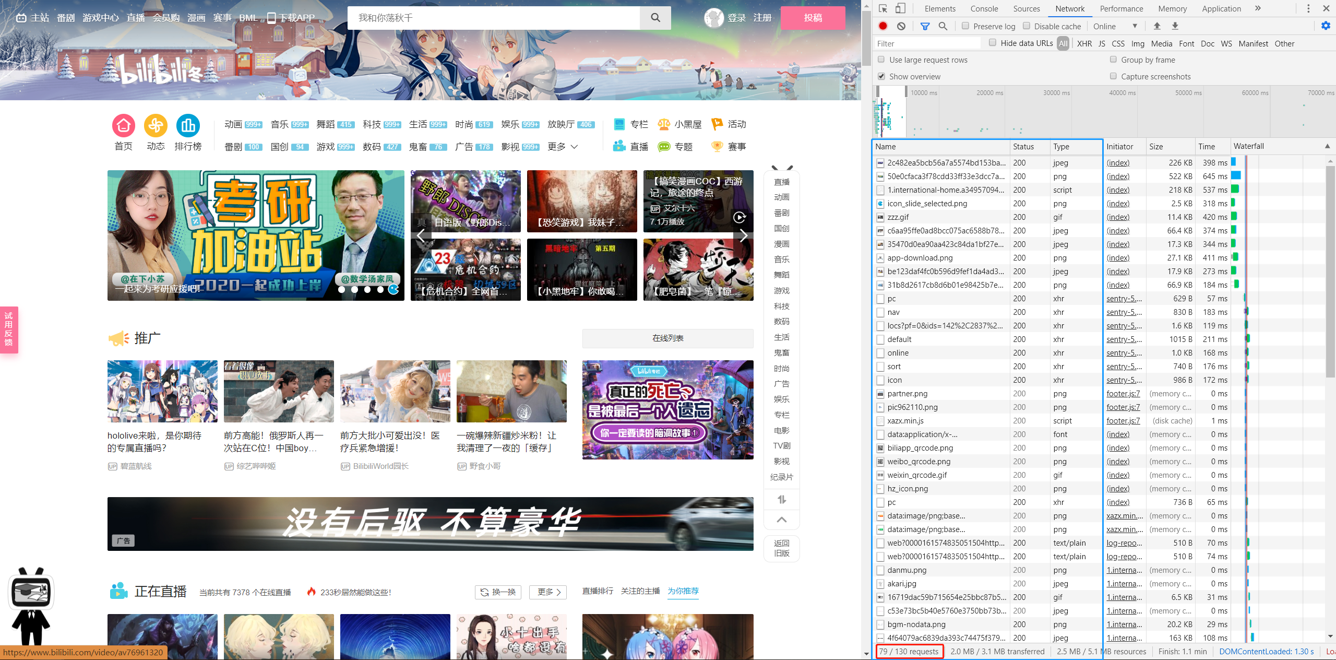Open the Memory tab
This screenshot has width=1336, height=660.
pos(1172,8)
